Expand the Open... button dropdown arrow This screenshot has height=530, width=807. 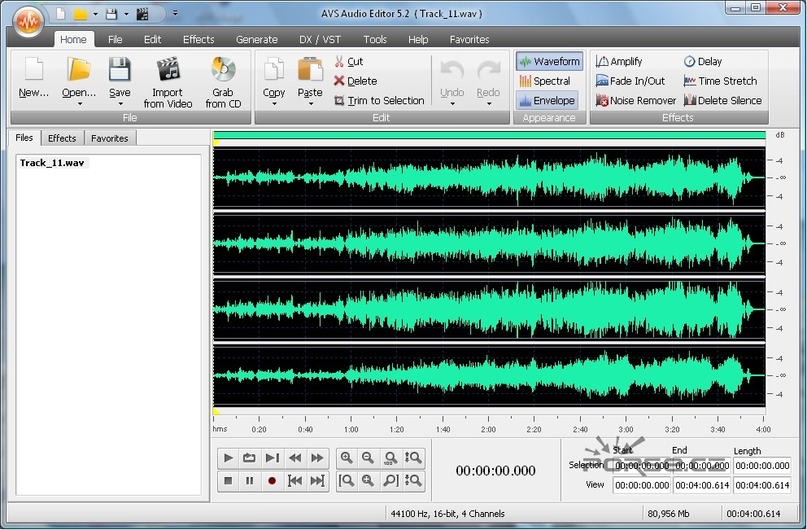point(80,104)
